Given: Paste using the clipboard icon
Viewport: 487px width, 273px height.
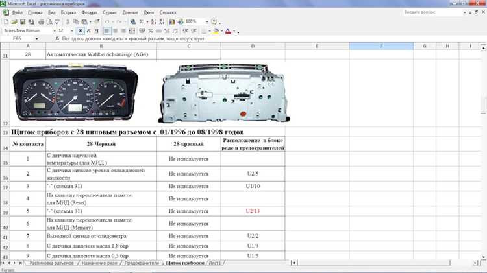Looking at the screenshot, I should click(x=84, y=21).
